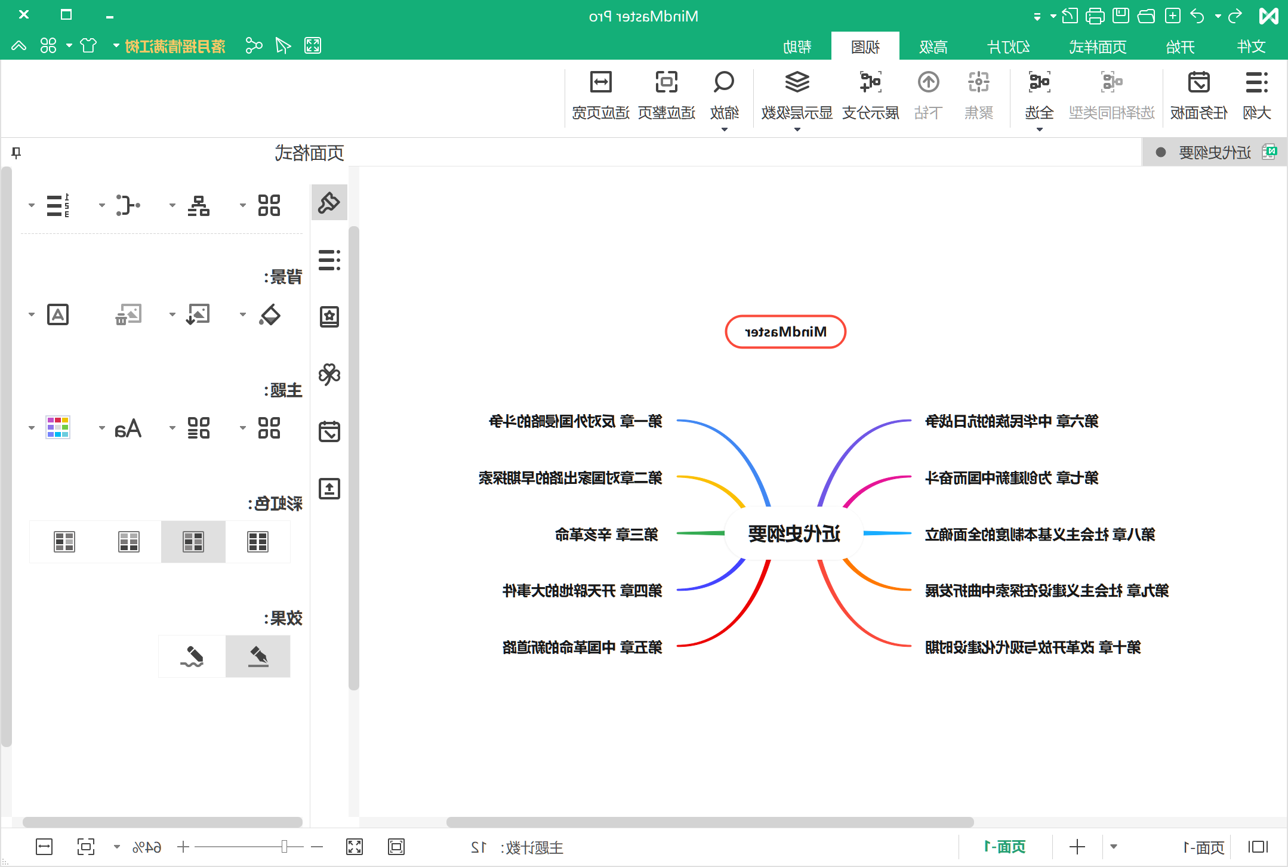Select the first rainbow color style option
The image size is (1288, 867).
click(258, 542)
